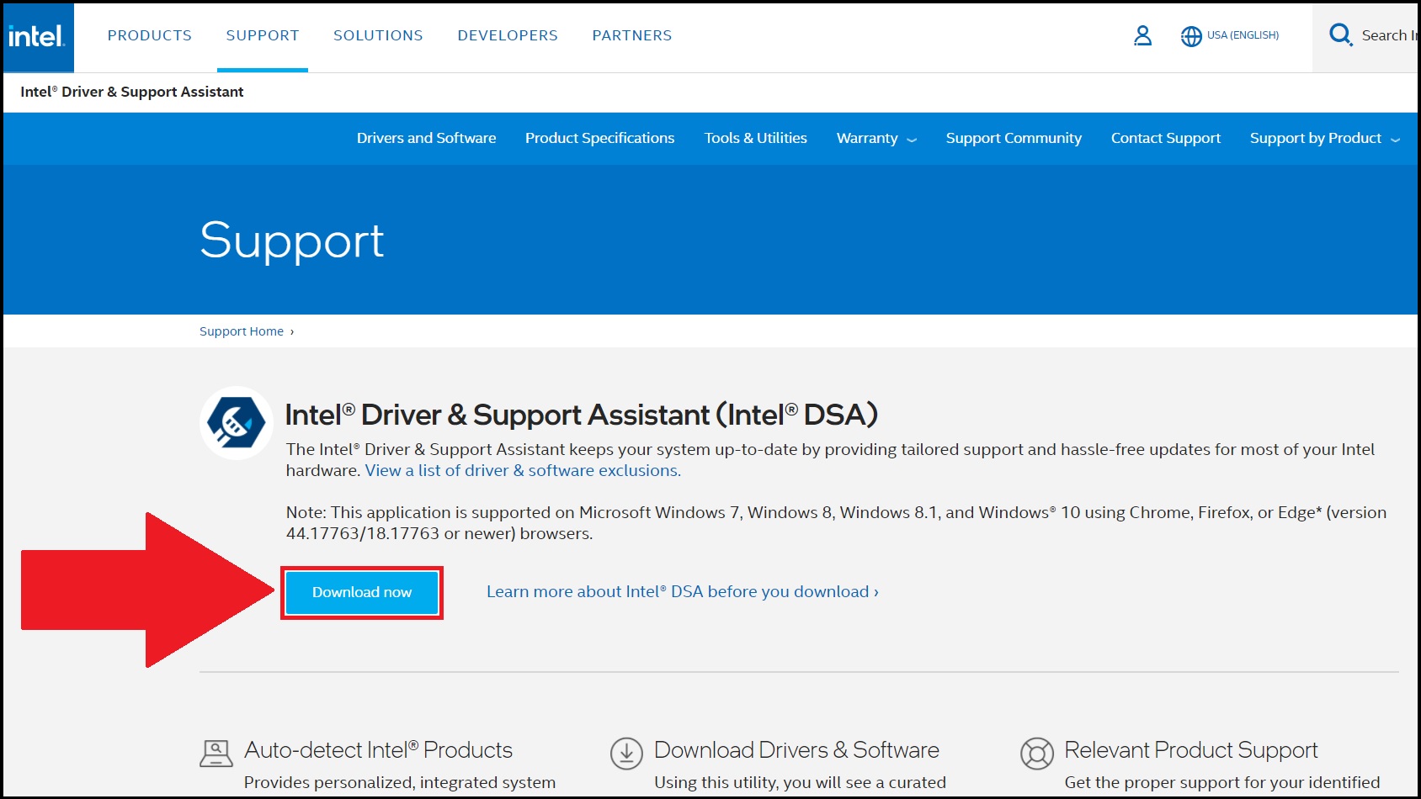This screenshot has height=799, width=1421.
Task: Expand the Warranty dropdown menu
Action: [x=876, y=139]
